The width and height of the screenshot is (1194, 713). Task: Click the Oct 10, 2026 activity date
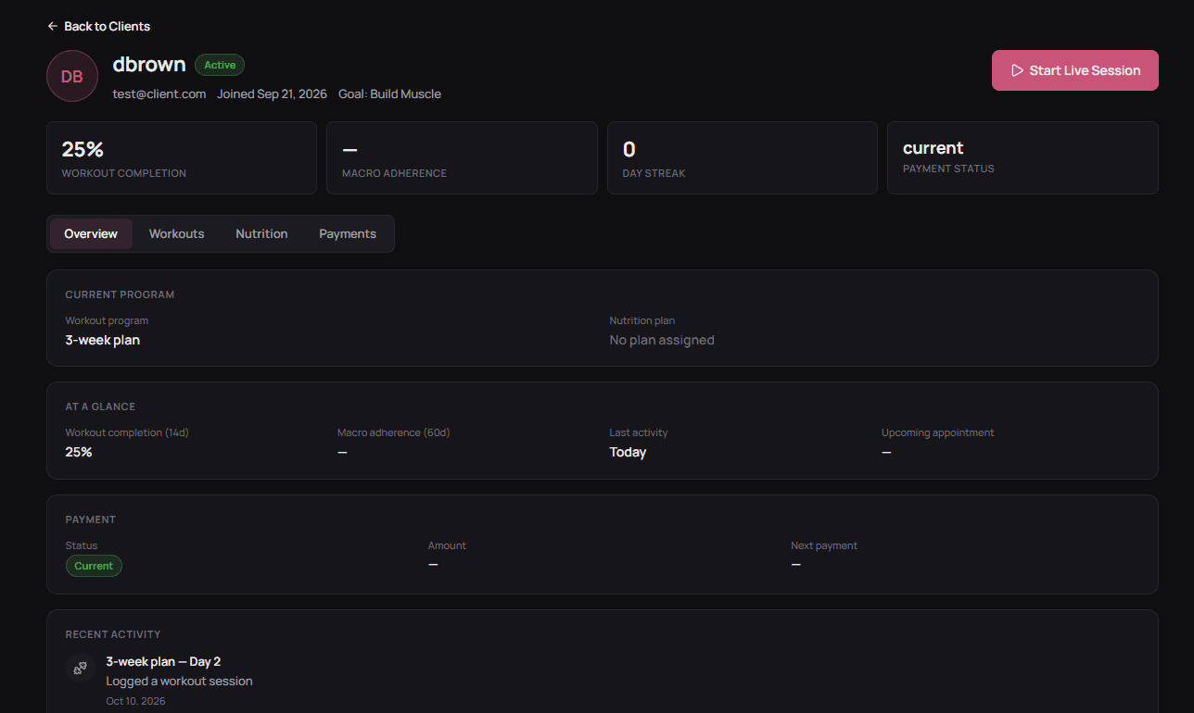pos(135,701)
